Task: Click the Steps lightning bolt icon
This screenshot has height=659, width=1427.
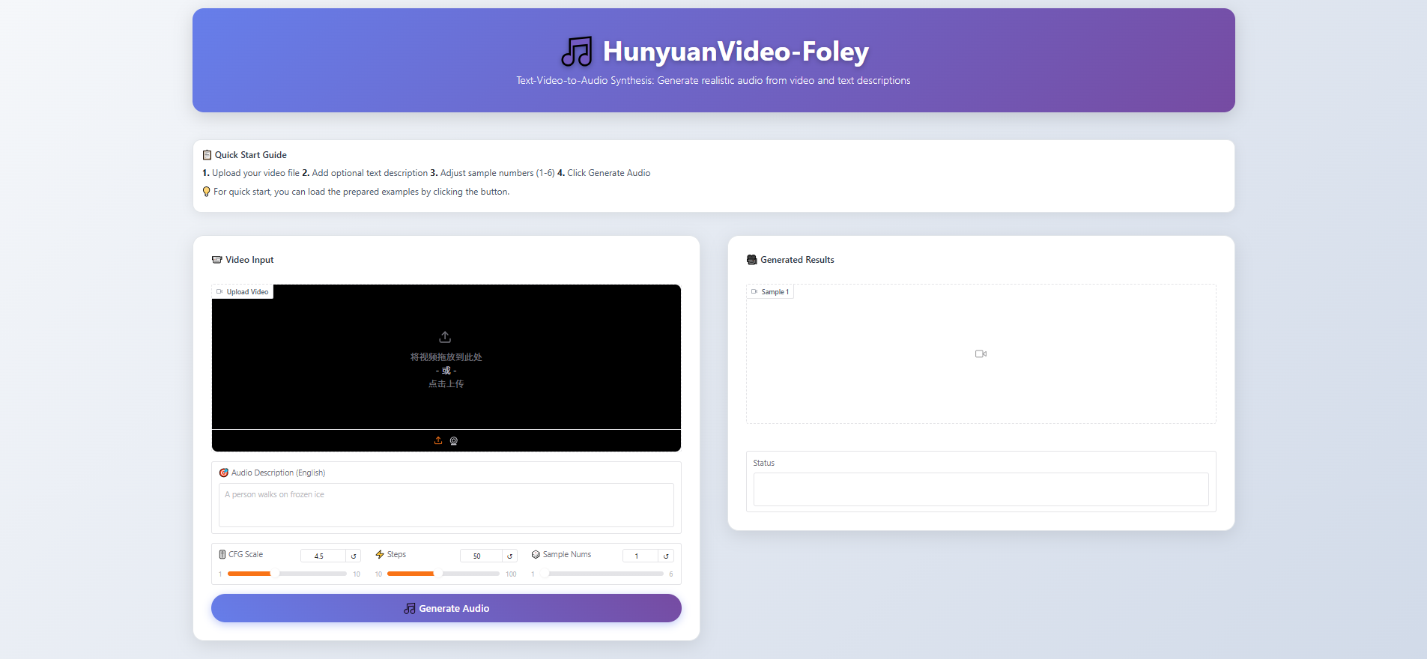Action: pos(380,554)
